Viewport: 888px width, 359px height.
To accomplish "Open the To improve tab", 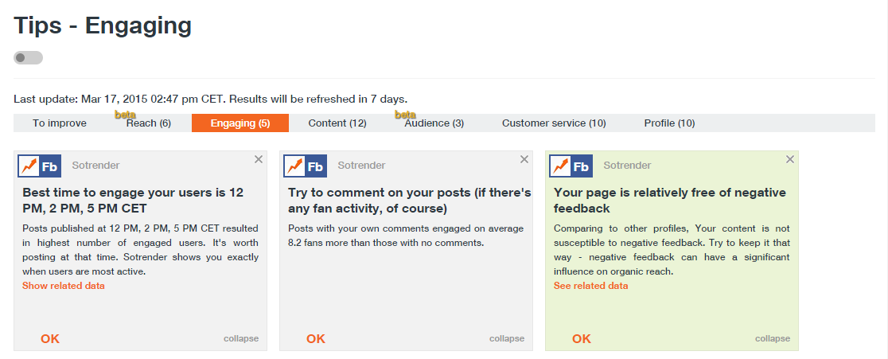I will [60, 123].
